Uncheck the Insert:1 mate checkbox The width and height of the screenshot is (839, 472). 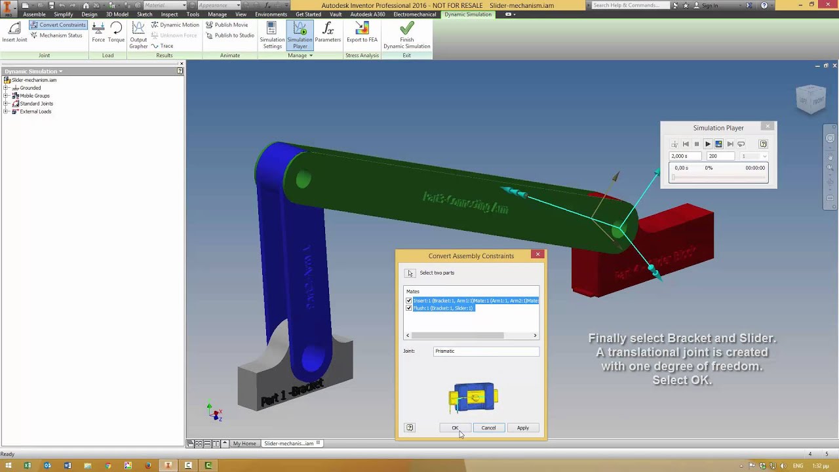pyautogui.click(x=409, y=301)
